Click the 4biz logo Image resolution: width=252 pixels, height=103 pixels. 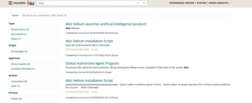pos(30,3)
